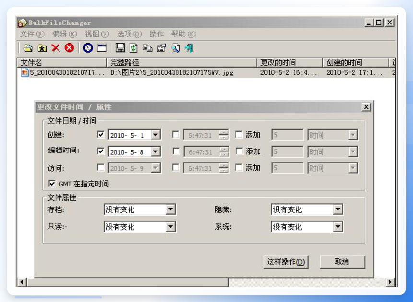
Task: Click the 这样操作(D) button
Action: (286, 262)
